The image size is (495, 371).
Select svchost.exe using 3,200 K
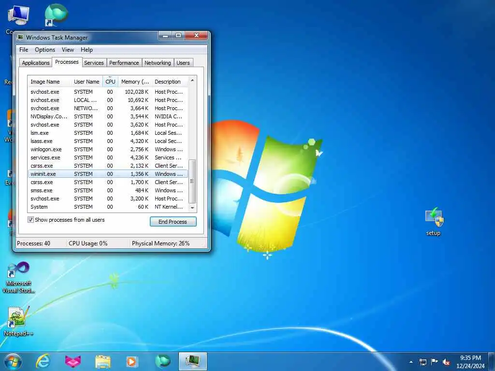pyautogui.click(x=108, y=199)
